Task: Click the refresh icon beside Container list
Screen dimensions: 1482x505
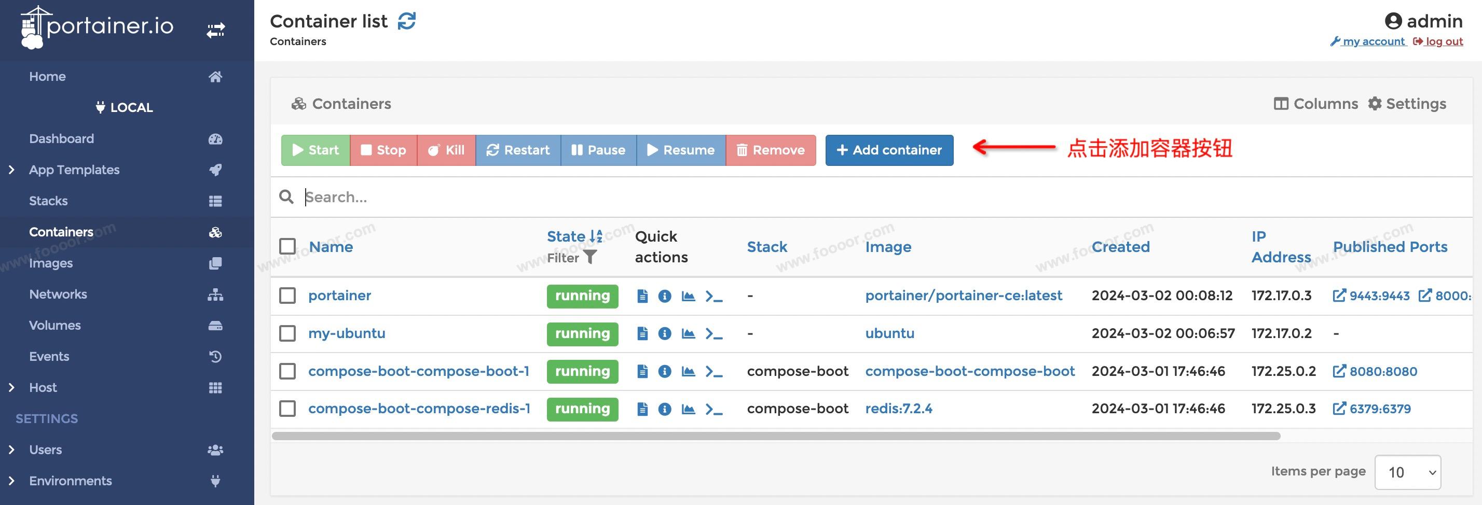Action: coord(407,21)
